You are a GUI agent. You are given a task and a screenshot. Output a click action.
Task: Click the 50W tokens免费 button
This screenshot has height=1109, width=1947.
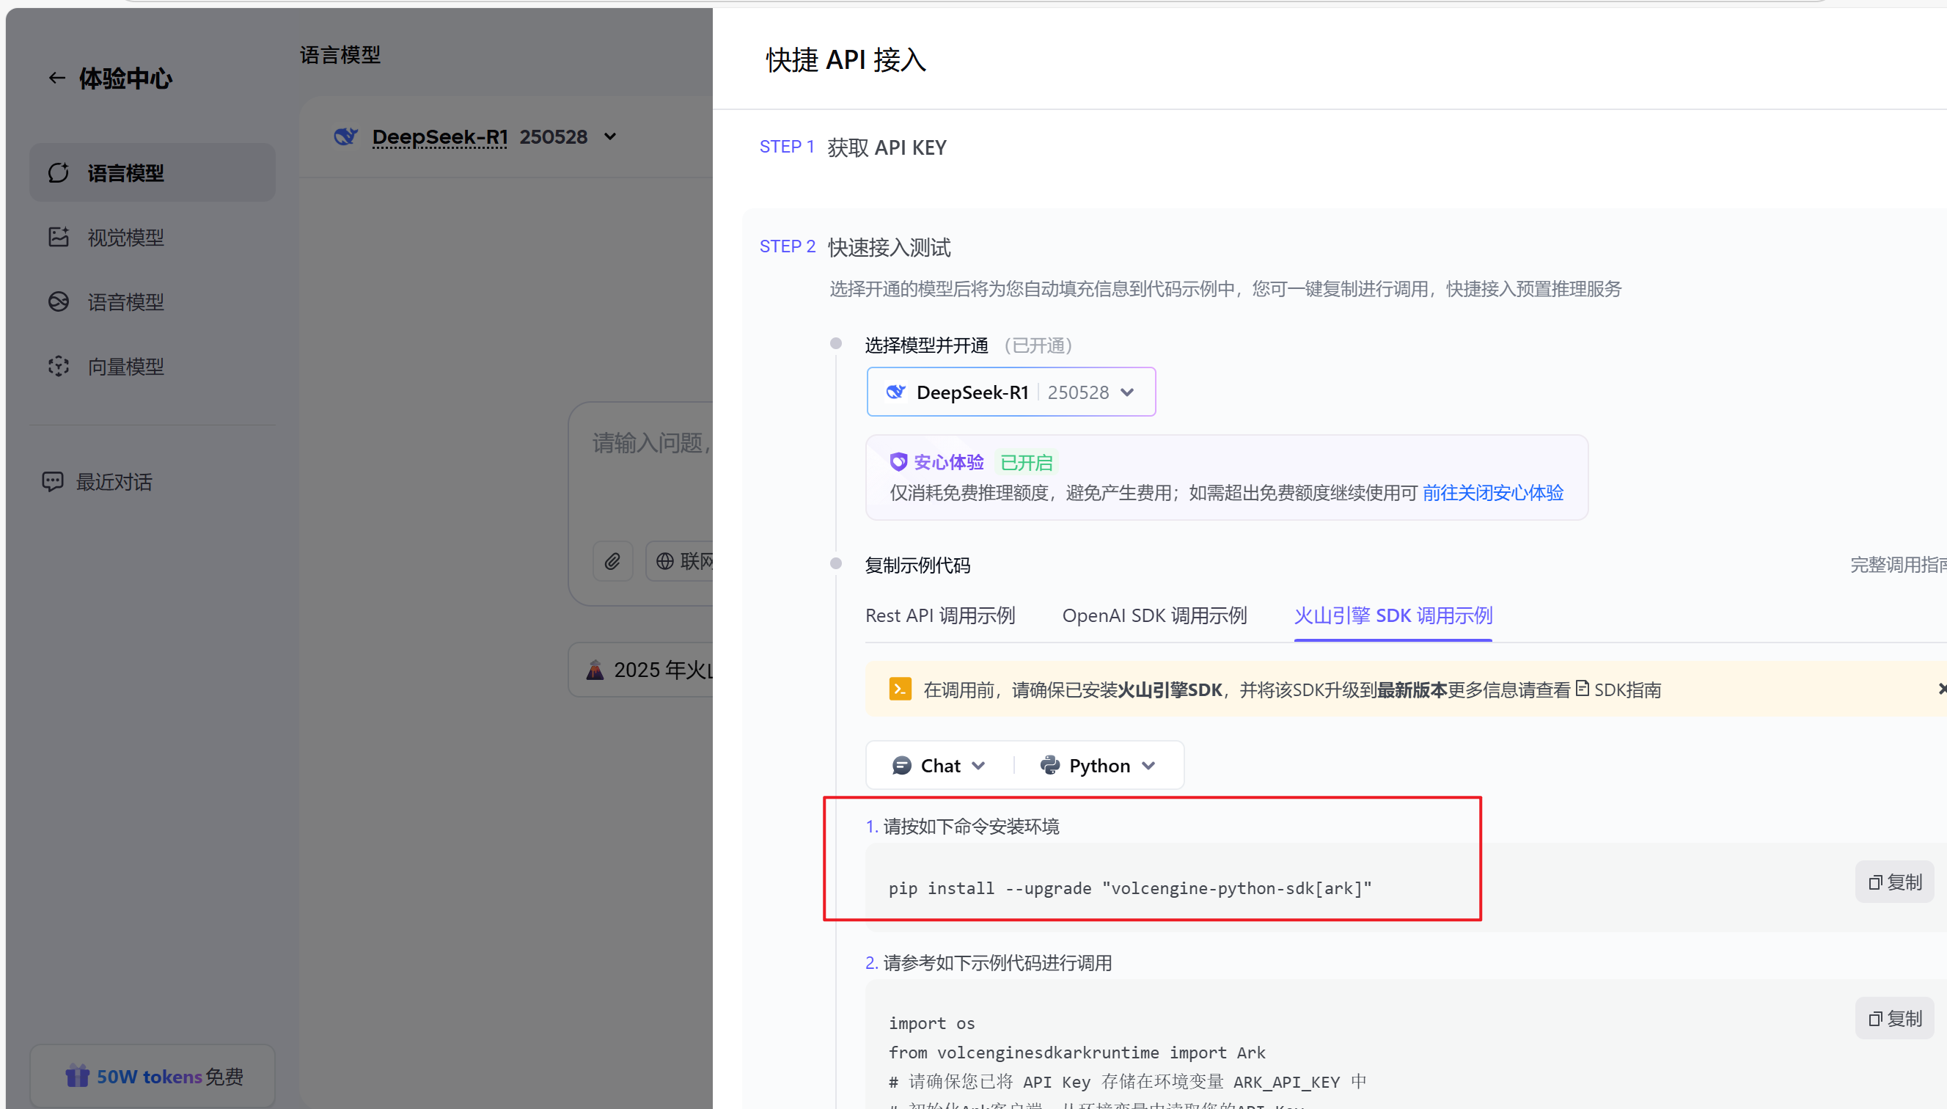tap(153, 1075)
